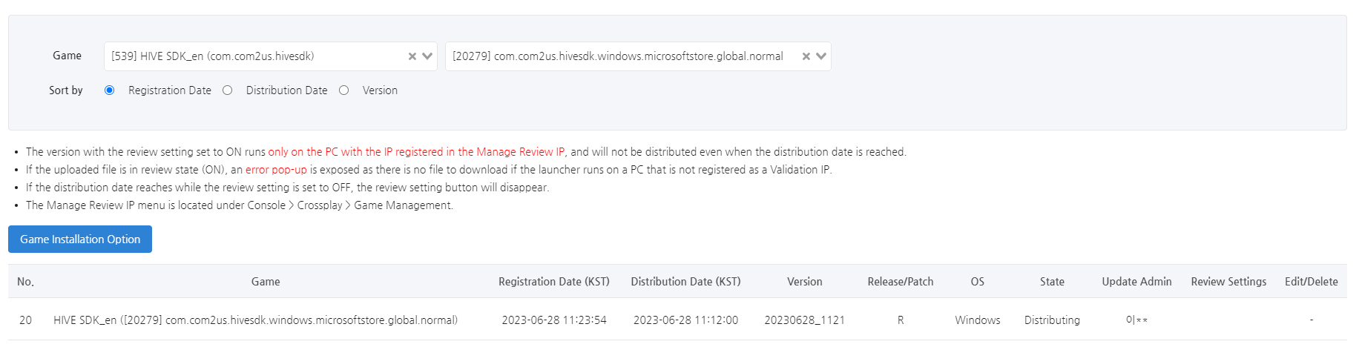Select Distribution Date sort option
The height and width of the screenshot is (347, 1359).
(x=228, y=90)
